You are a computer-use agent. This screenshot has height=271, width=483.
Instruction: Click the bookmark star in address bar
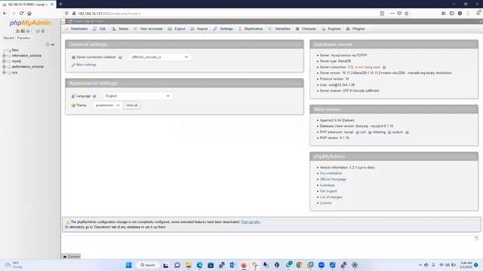[x=407, y=14]
